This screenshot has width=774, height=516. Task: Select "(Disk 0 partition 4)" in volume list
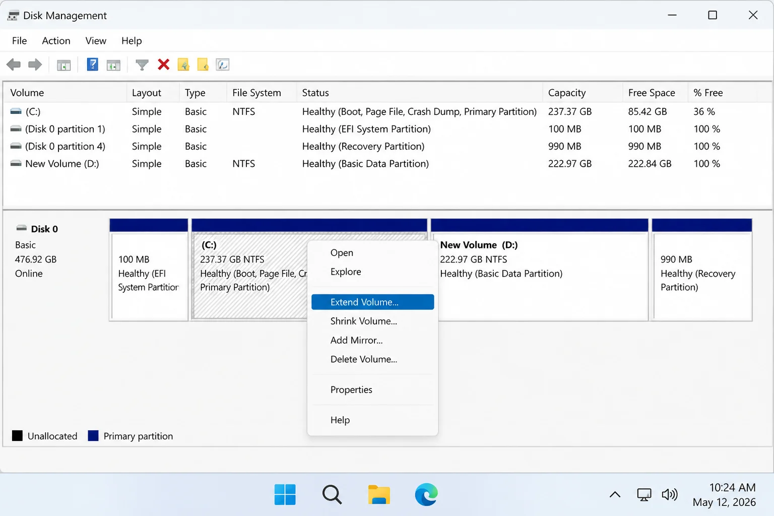click(65, 147)
